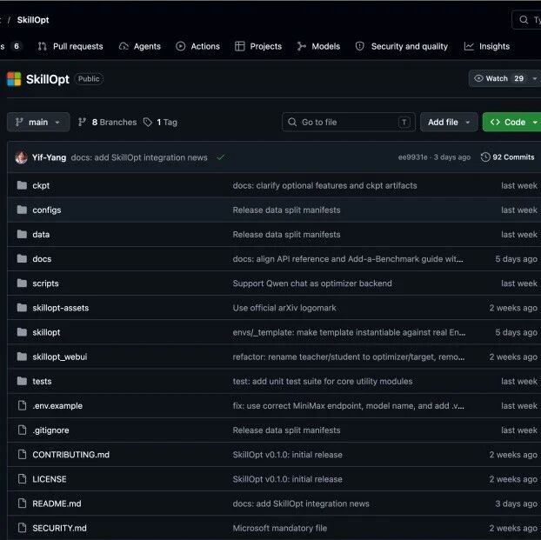The image size is (541, 540).
Task: Click Yif-Yang's avatar thumbnail
Action: tap(22, 157)
